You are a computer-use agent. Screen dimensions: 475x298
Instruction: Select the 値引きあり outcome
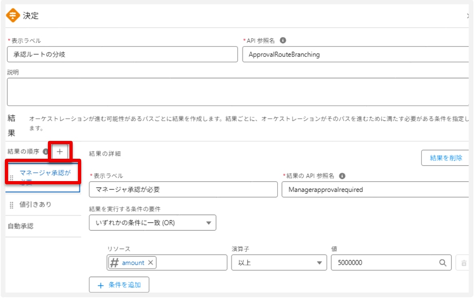36,205
